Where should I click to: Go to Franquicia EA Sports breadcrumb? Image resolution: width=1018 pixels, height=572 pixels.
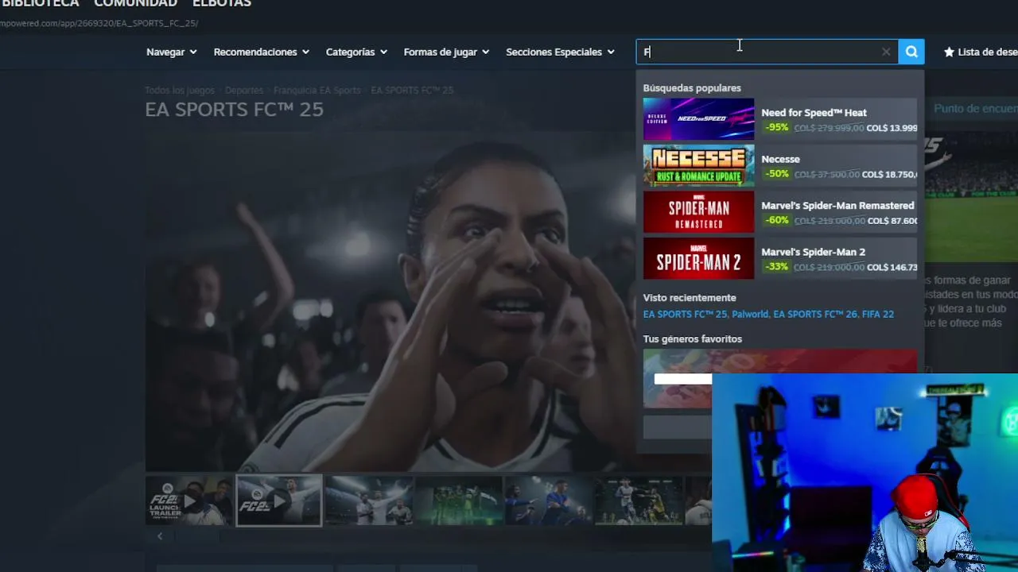pyautogui.click(x=317, y=91)
